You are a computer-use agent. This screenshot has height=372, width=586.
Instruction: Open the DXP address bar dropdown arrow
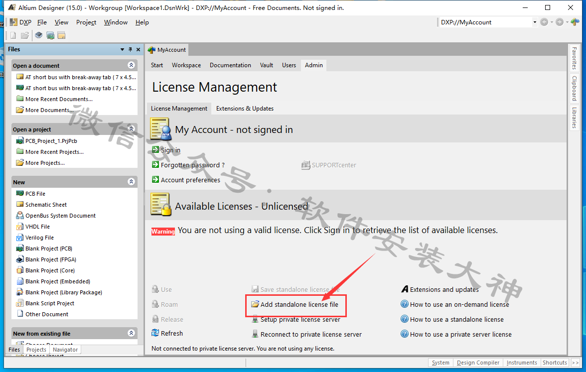[x=535, y=22]
